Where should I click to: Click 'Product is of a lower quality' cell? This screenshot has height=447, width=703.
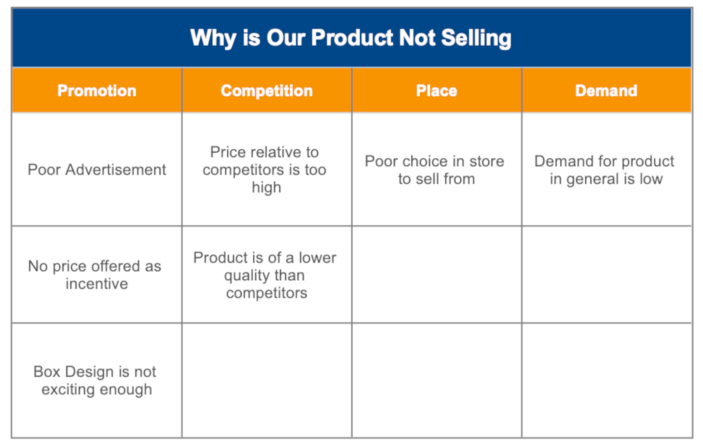point(267,275)
